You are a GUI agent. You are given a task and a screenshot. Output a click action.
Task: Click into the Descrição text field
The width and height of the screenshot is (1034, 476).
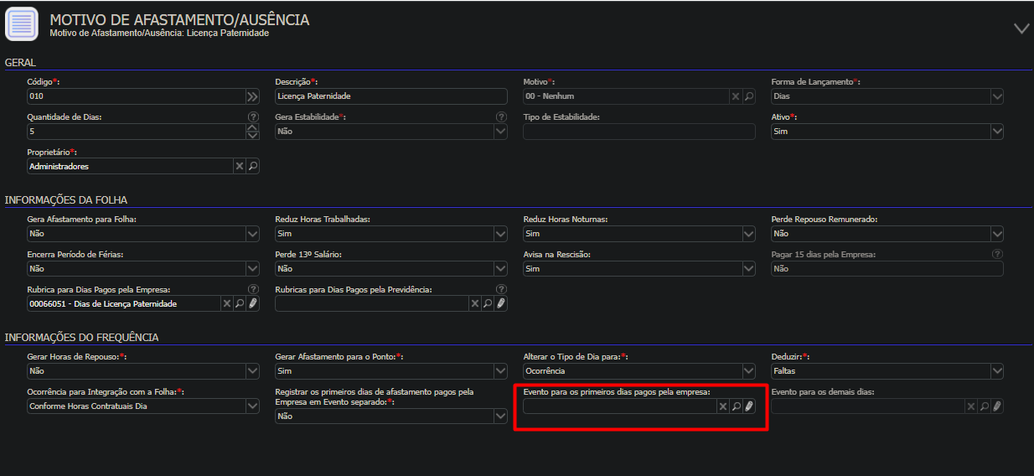click(391, 96)
